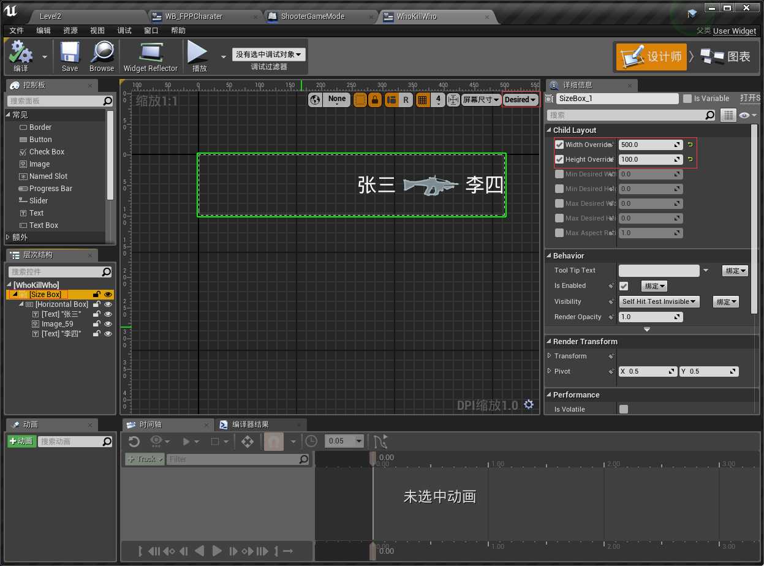Click the layout mode icon beside R

coord(391,100)
